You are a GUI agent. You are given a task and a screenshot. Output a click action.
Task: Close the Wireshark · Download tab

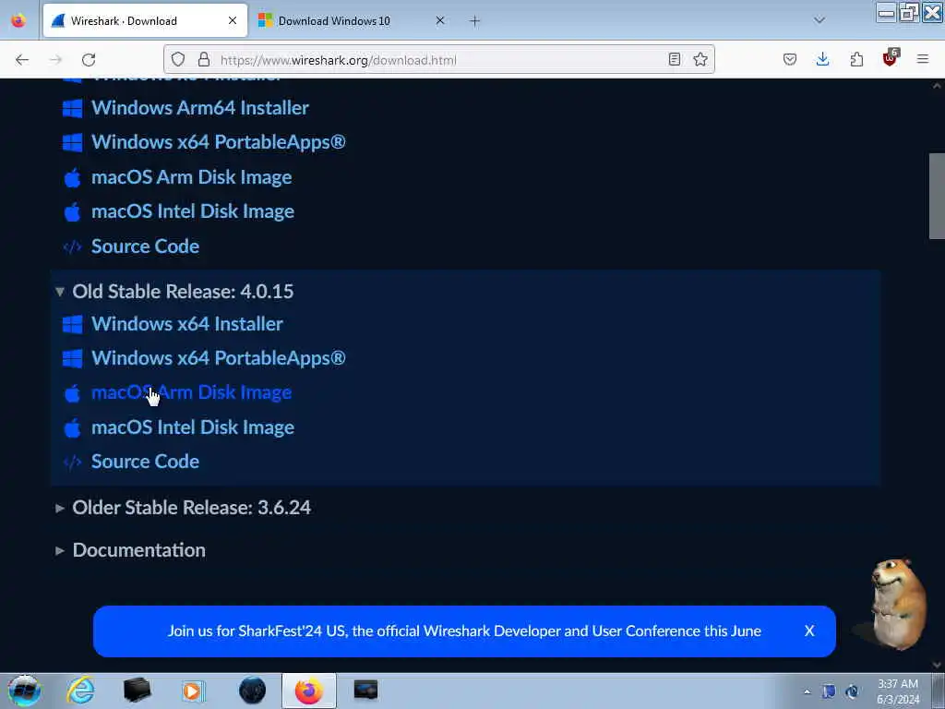point(232,20)
